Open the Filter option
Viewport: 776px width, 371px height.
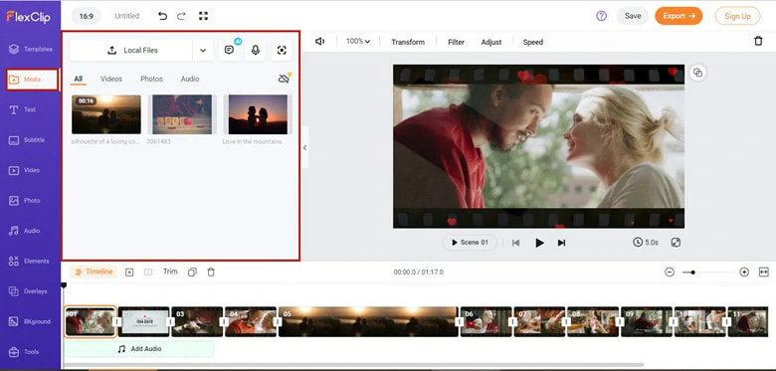click(x=456, y=42)
